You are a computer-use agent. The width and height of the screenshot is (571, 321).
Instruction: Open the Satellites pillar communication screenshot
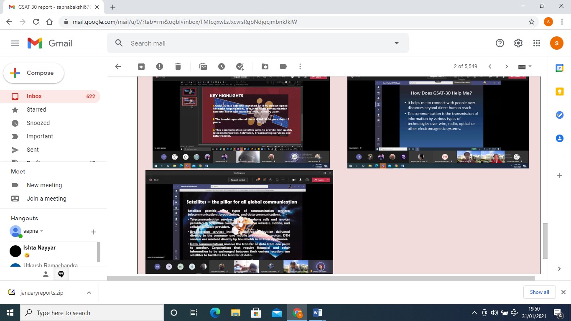click(x=239, y=222)
